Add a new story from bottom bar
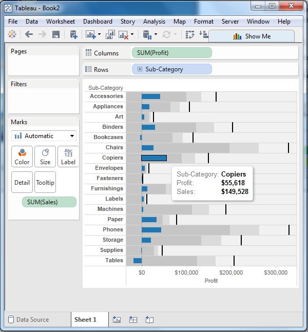308x332 pixels. [149, 319]
